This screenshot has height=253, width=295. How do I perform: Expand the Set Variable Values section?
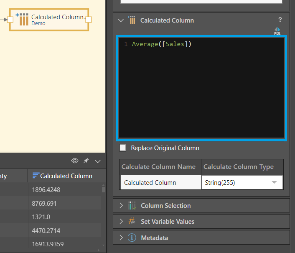(x=121, y=221)
